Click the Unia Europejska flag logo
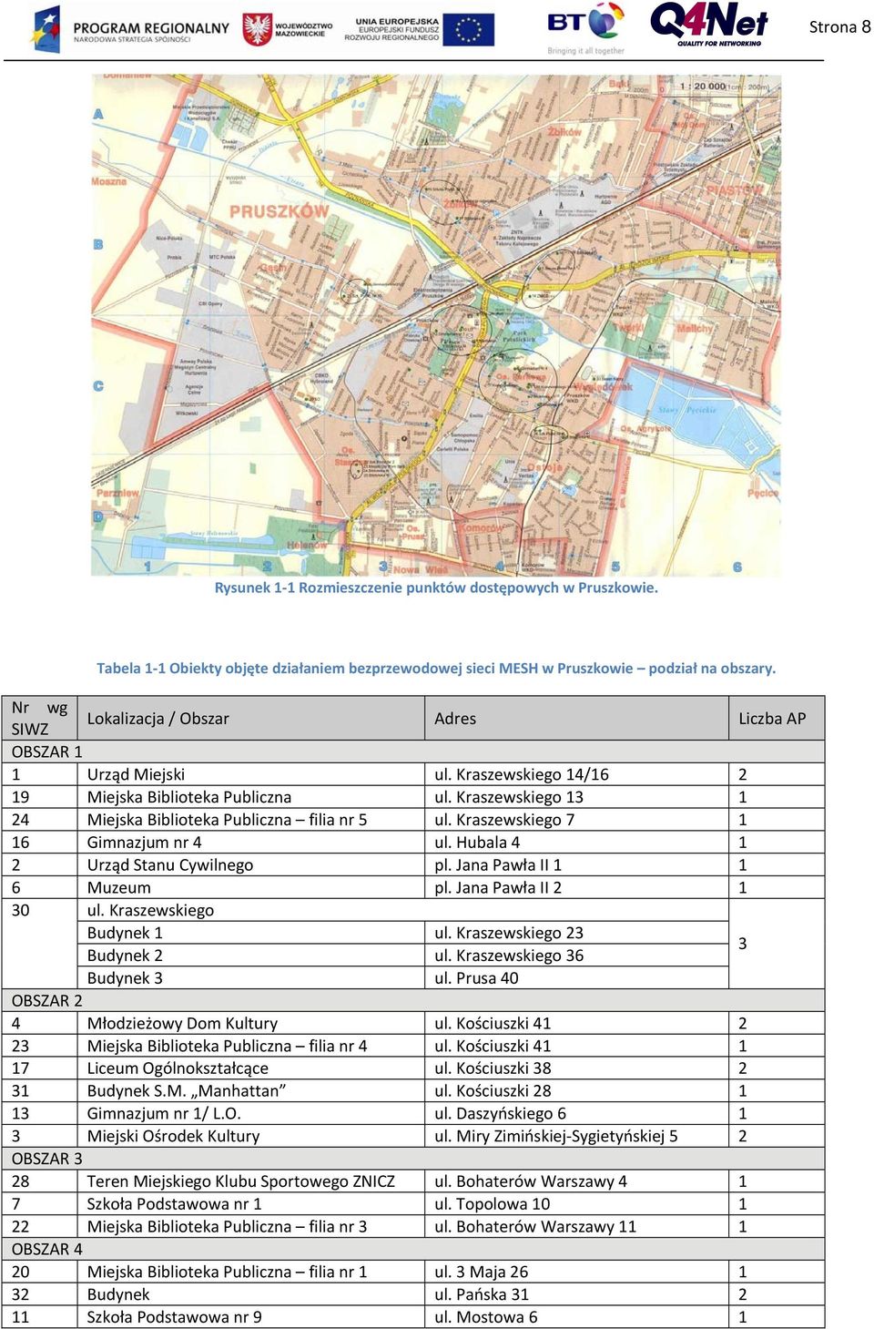Image resolution: width=874 pixels, height=1329 pixels. (x=419, y=29)
